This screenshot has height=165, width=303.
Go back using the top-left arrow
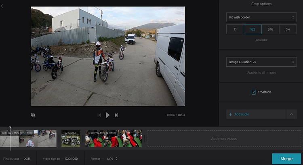[x=2, y=6]
